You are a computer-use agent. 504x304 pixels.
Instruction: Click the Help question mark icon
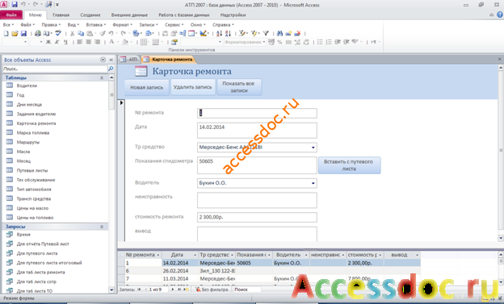500,15
